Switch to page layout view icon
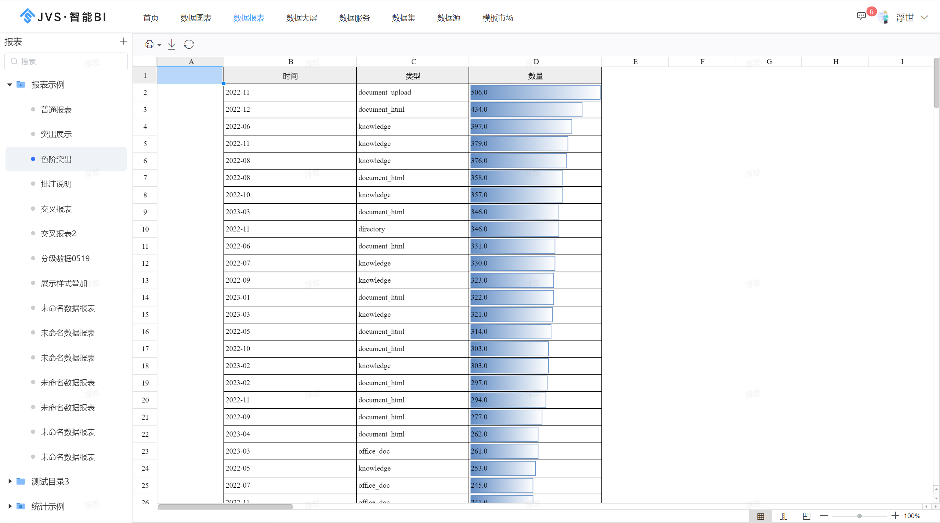Screen dimensions: 940x523 [783, 516]
